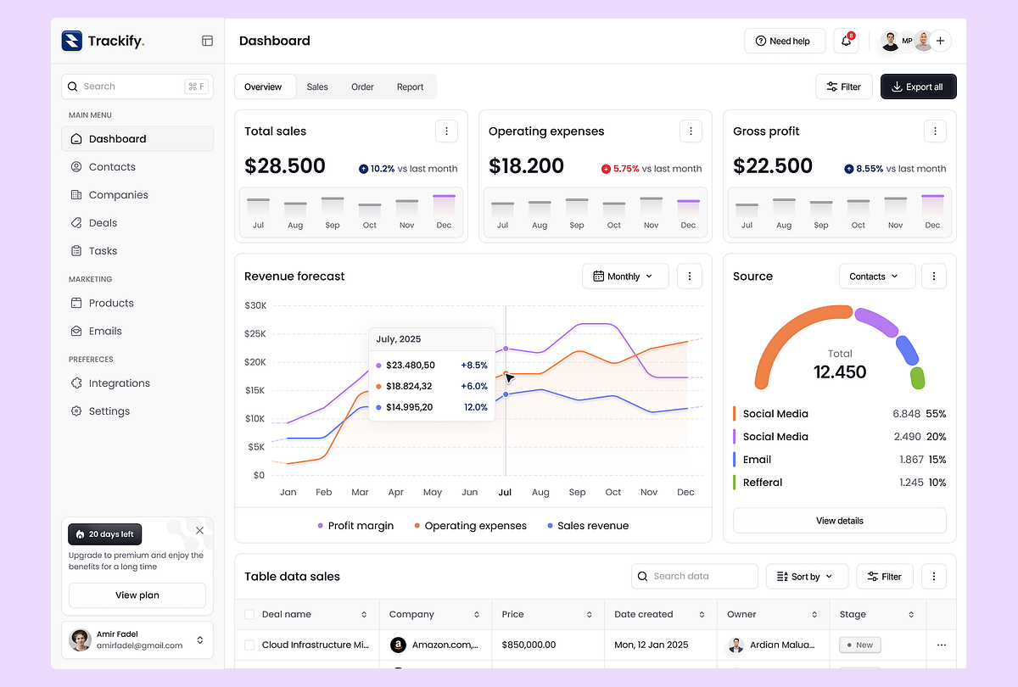This screenshot has width=1018, height=687.
Task: Click View plan in the upgrade banner
Action: pos(137,595)
